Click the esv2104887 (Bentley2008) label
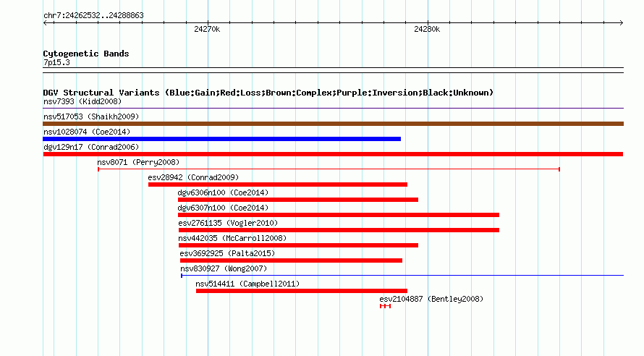644x356 pixels. tap(431, 299)
